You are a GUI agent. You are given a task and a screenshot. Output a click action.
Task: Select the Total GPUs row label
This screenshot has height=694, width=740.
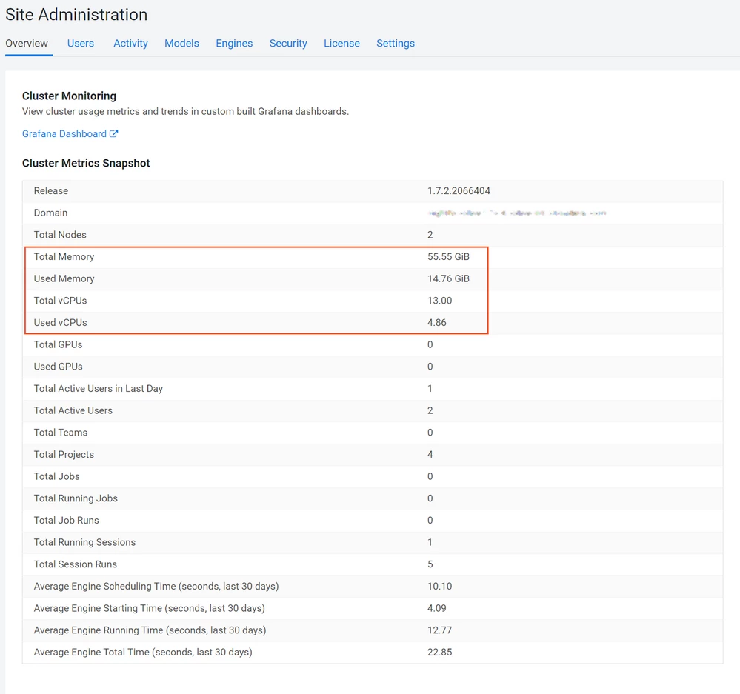58,345
